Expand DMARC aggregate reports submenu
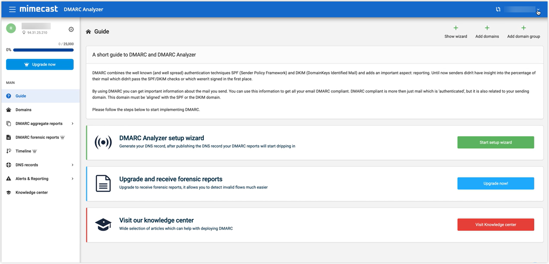 click(72, 124)
